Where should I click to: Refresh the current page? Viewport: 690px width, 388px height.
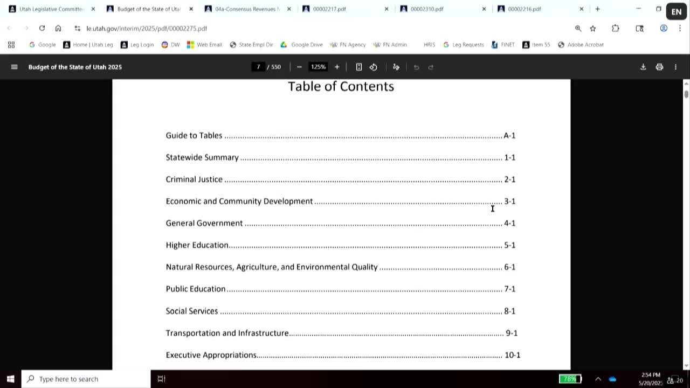coord(42,28)
